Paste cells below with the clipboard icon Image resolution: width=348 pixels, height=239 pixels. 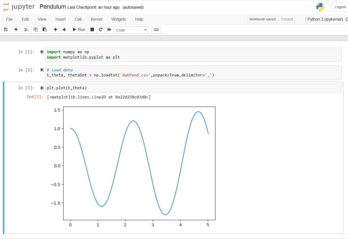click(x=44, y=30)
